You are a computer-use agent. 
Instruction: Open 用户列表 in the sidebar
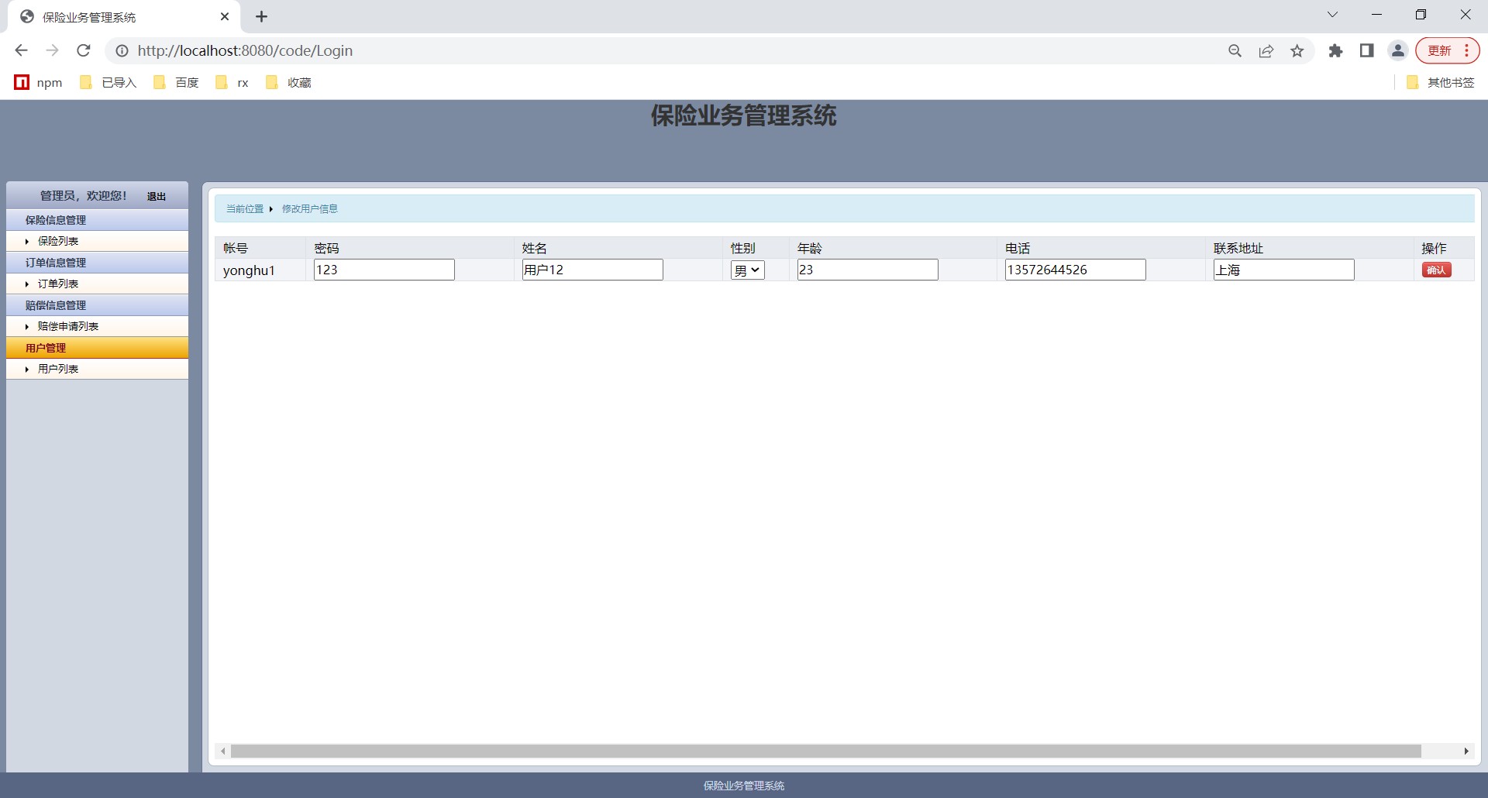[x=58, y=369]
